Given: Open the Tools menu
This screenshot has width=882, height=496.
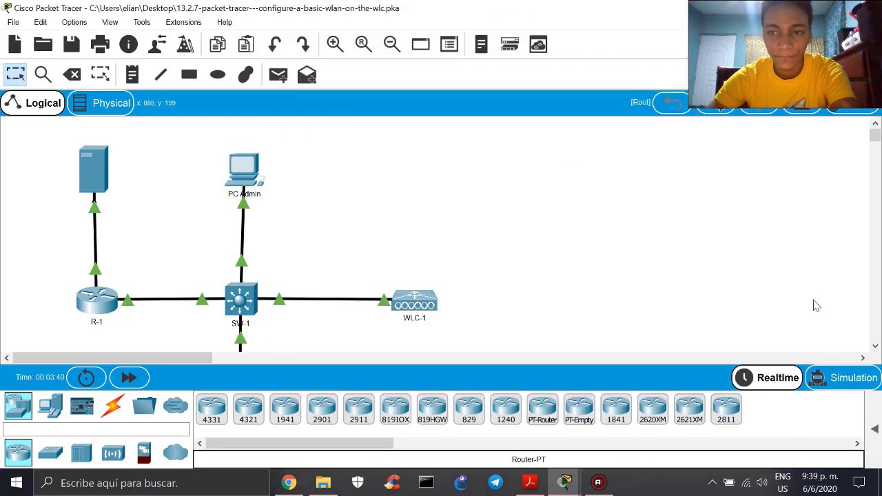Looking at the screenshot, I should (142, 22).
